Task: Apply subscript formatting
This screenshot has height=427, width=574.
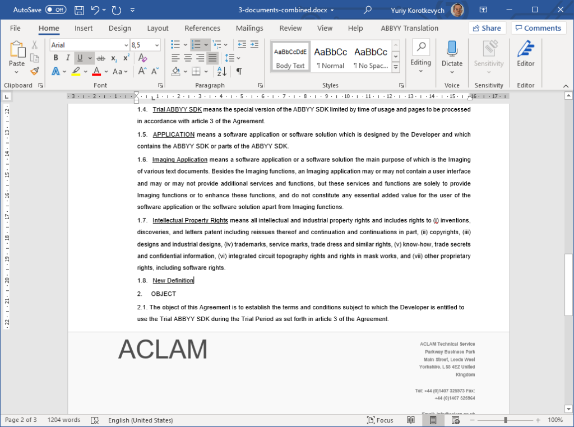Action: click(x=114, y=58)
